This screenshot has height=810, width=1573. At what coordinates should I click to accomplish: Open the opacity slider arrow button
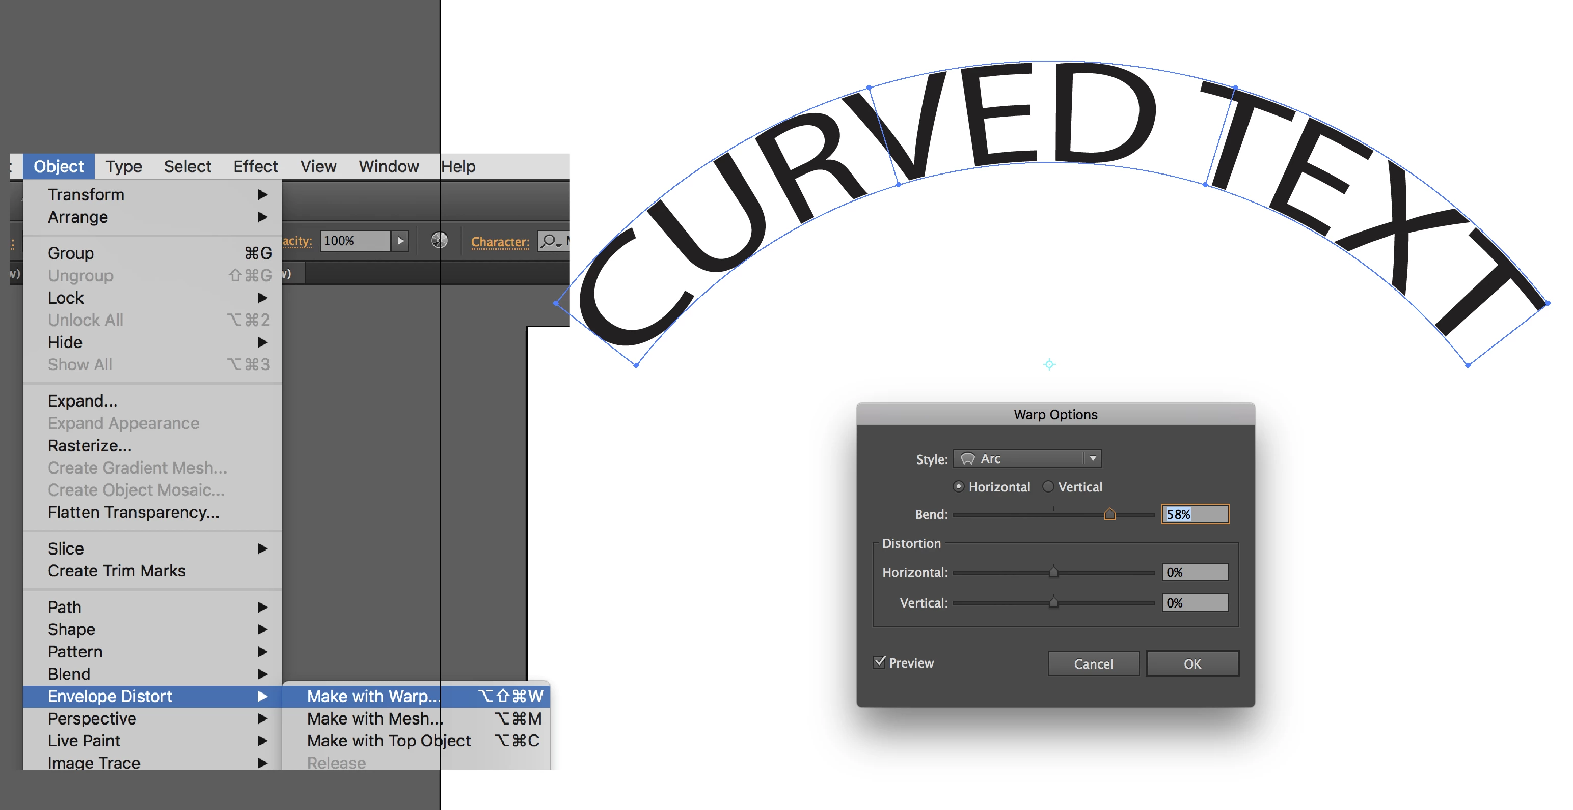pyautogui.click(x=400, y=240)
